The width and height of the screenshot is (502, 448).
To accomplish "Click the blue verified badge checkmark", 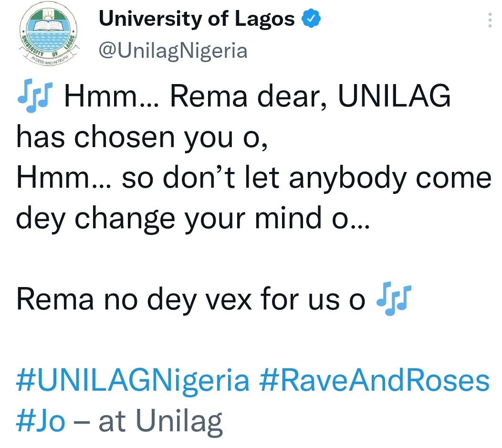I will tap(312, 19).
